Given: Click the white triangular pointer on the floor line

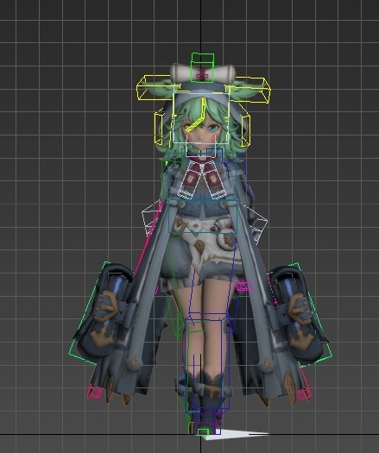Looking at the screenshot, I should coord(236,434).
